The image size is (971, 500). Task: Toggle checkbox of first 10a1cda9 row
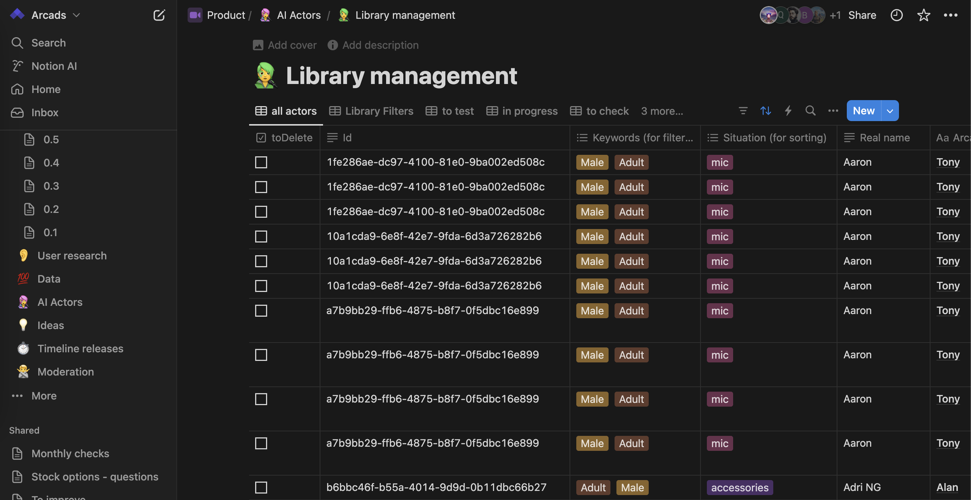261,236
